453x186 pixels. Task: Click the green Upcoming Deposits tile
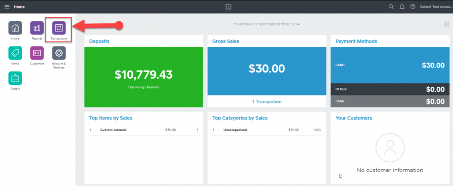pos(144,77)
